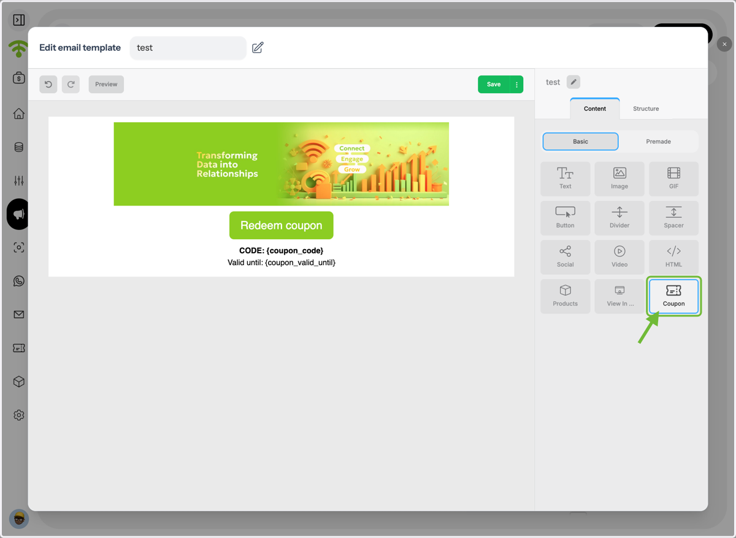736x538 pixels.
Task: Save the email template
Action: click(x=494, y=84)
